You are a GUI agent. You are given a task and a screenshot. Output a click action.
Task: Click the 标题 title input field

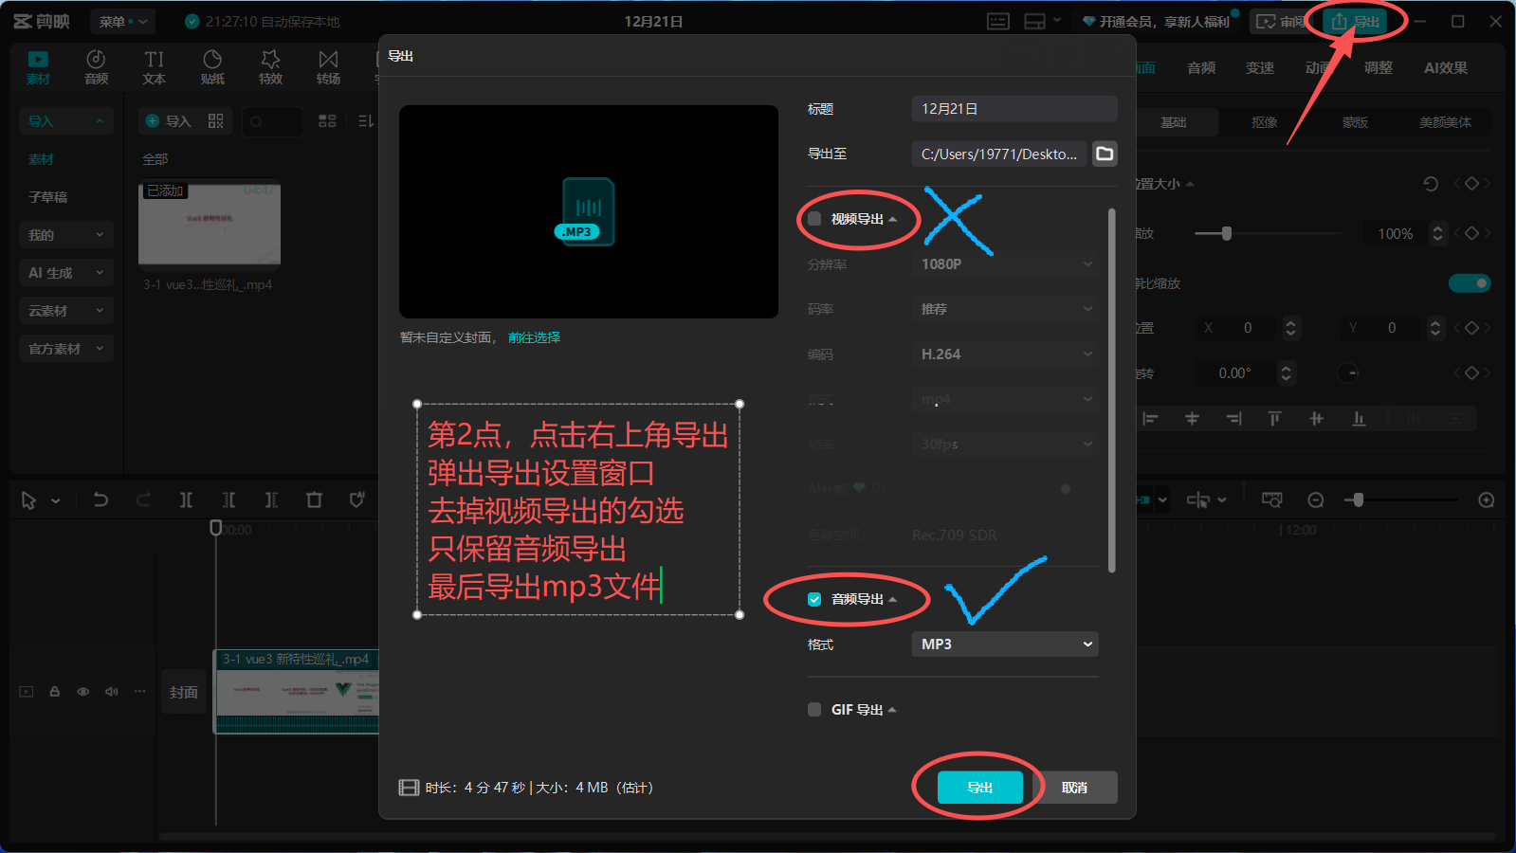[x=1014, y=109]
